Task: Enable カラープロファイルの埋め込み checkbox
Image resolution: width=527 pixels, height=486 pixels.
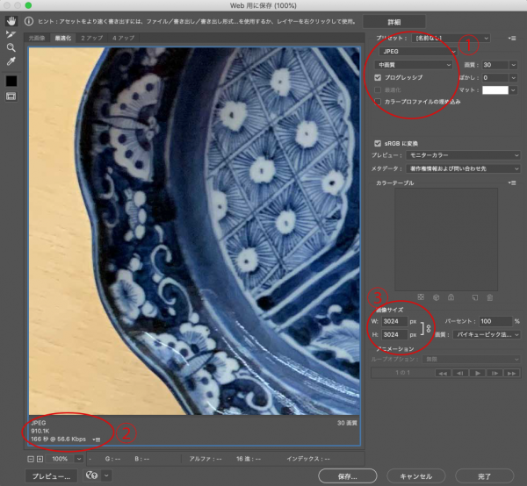Action: [x=378, y=102]
